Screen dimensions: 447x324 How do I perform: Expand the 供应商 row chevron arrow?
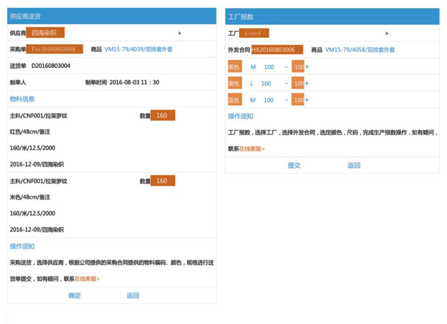(180, 33)
